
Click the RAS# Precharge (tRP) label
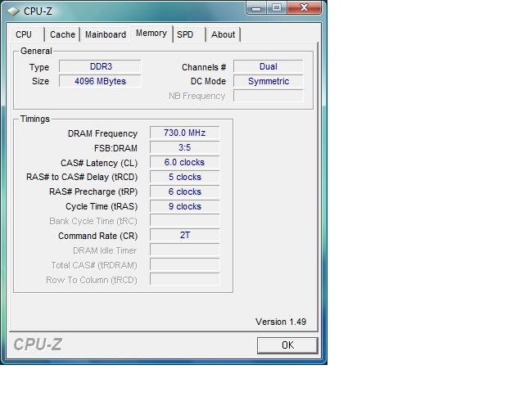pos(93,191)
